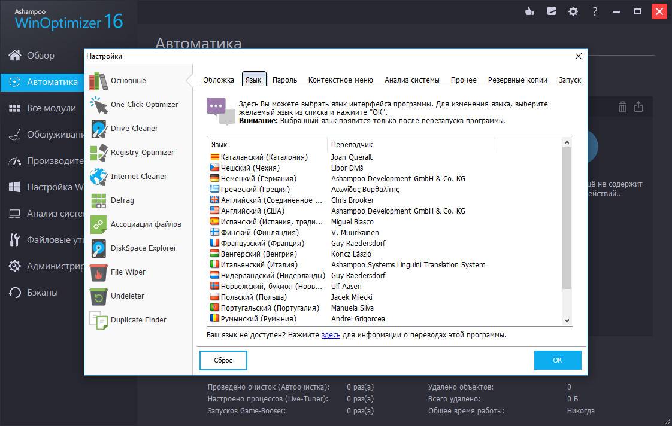
Task: Click Автоматика sidebar icon
Action: [14, 82]
